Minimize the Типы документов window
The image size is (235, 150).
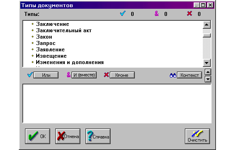click(x=196, y=5)
